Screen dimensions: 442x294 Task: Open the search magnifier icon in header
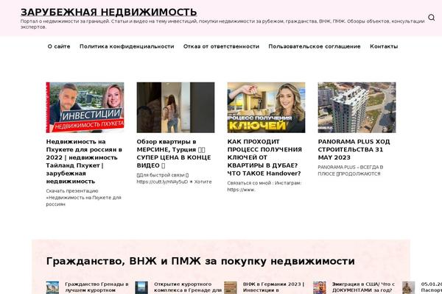click(431, 18)
